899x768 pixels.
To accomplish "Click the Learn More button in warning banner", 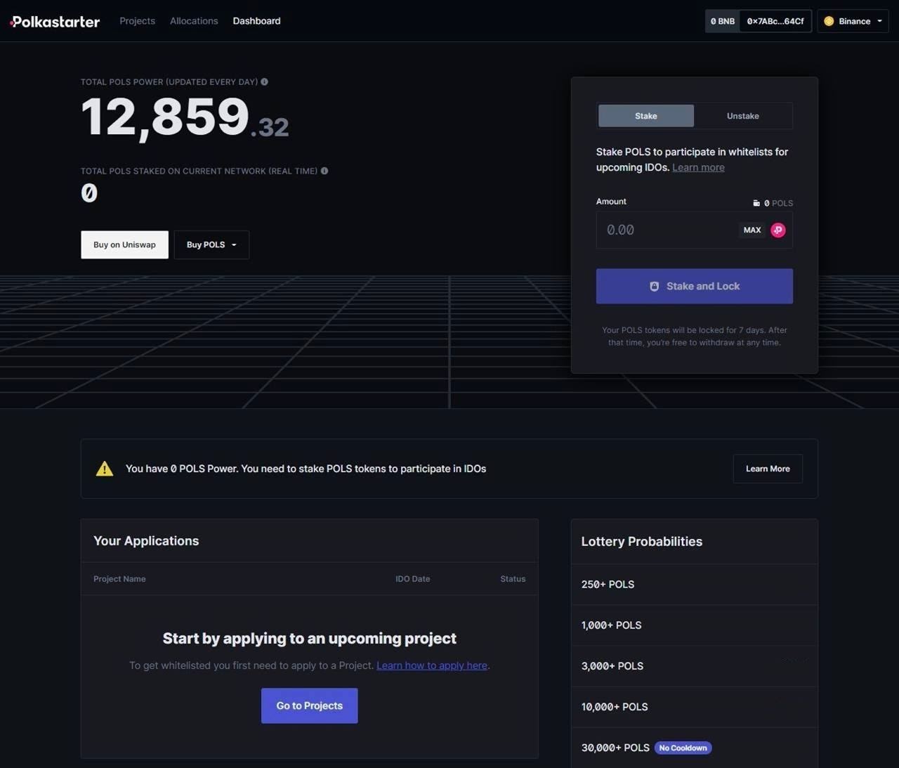I will click(x=768, y=469).
